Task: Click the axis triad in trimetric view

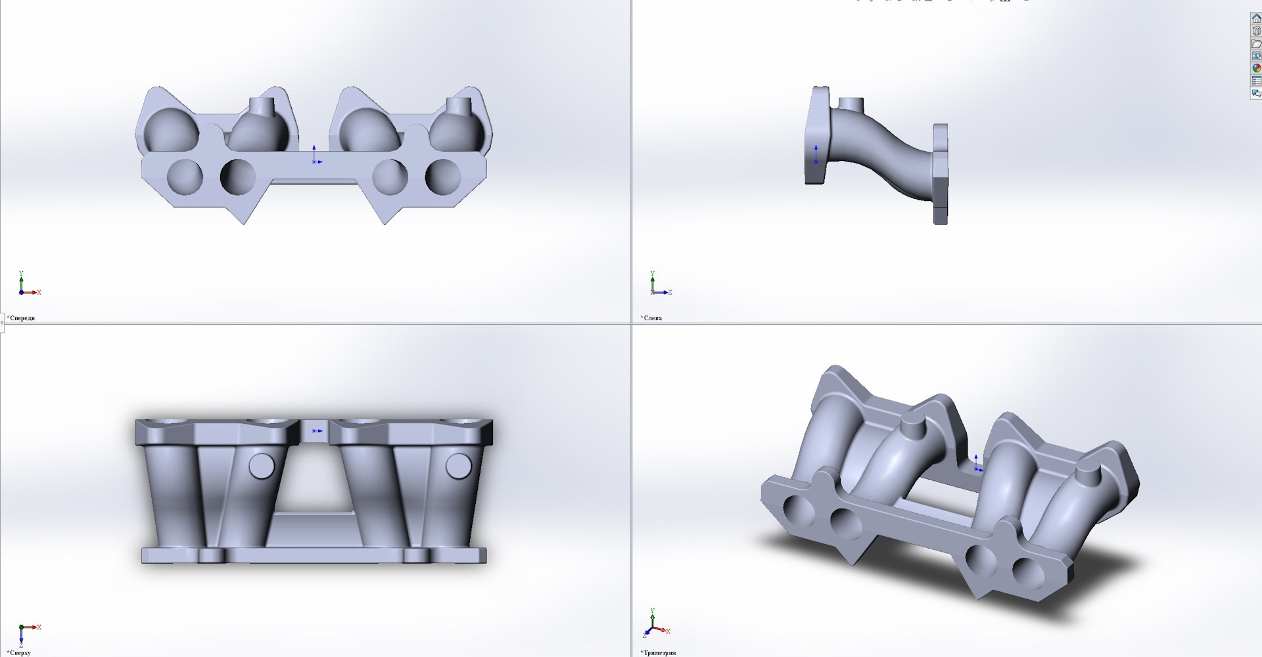Action: (x=657, y=624)
